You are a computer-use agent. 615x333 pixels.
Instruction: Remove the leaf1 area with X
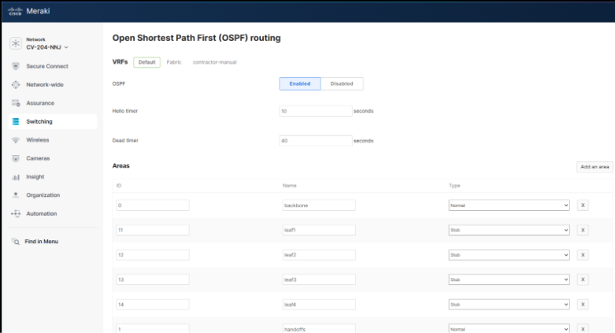pyautogui.click(x=583, y=230)
